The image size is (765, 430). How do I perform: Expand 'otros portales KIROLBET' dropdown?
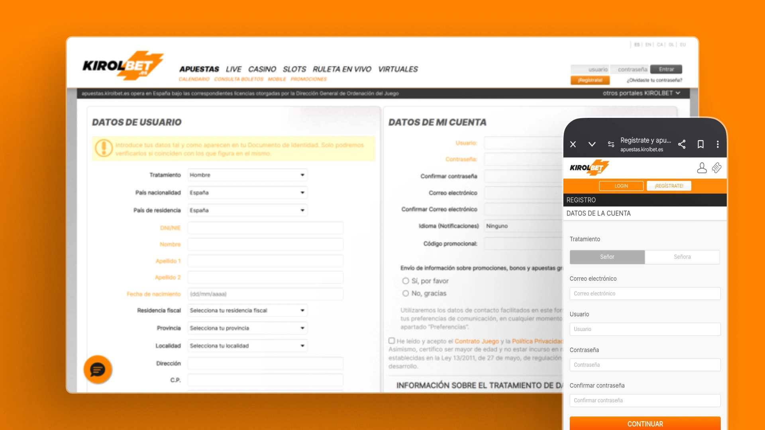click(x=641, y=93)
